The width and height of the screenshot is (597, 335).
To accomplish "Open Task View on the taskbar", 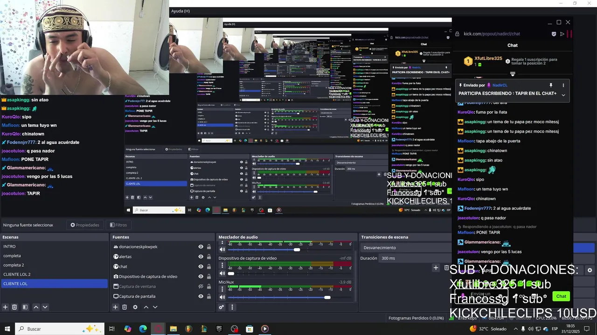I will (x=112, y=329).
